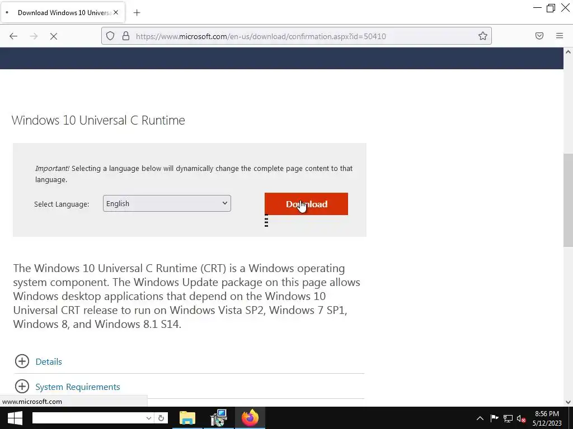This screenshot has width=573, height=429.
Task: Open the Firefox application menu
Action: point(560,36)
